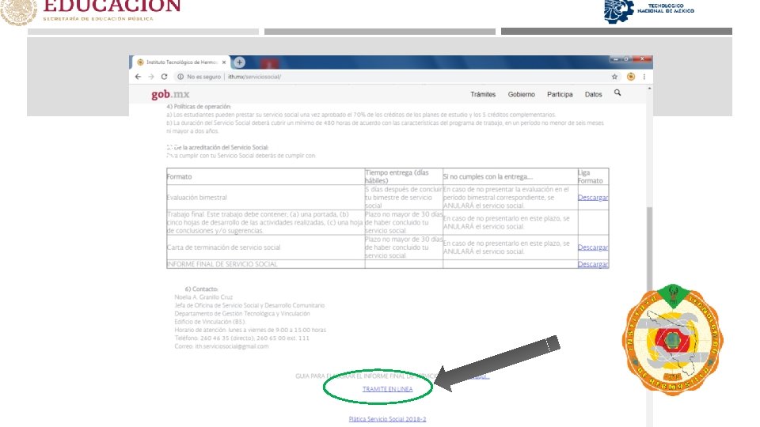Click the 'Si no cumples con la entrega' header

coord(510,176)
